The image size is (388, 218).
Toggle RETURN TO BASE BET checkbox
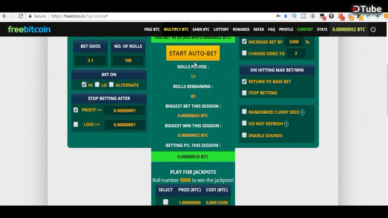coord(244,81)
